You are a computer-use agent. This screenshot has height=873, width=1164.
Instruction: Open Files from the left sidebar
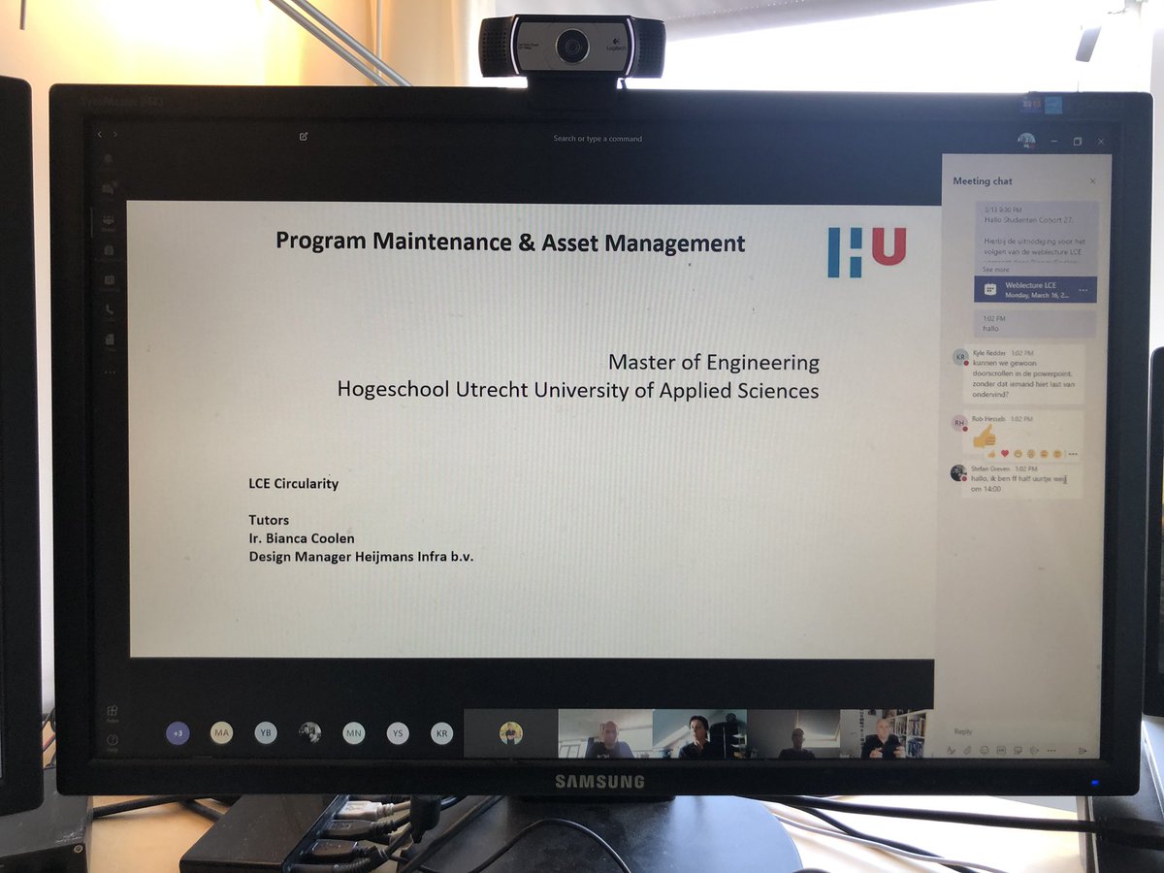click(x=109, y=339)
